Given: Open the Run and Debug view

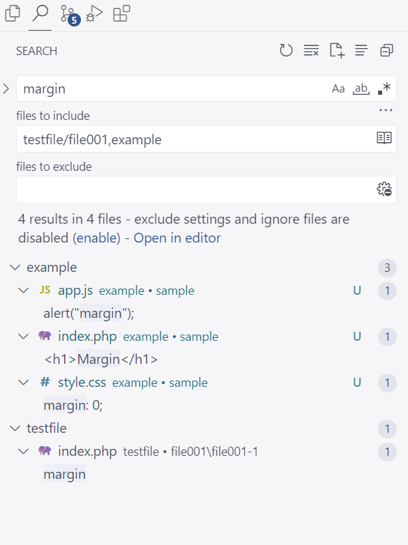Looking at the screenshot, I should [x=94, y=14].
